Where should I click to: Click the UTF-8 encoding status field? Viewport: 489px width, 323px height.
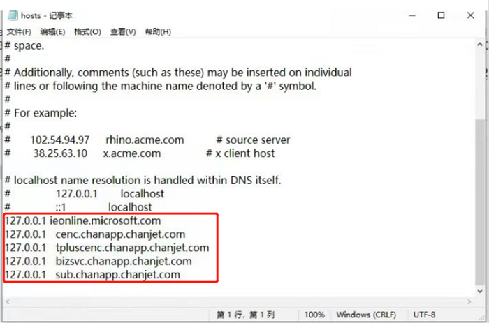pos(424,315)
